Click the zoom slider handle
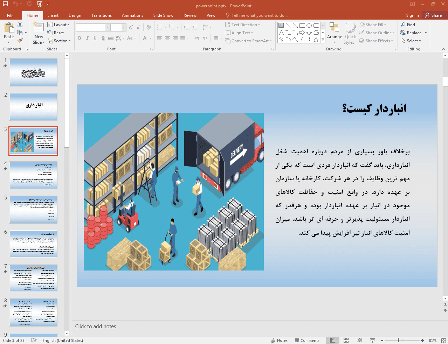Image resolution: width=448 pixels, height=344 pixels. tap(399, 341)
